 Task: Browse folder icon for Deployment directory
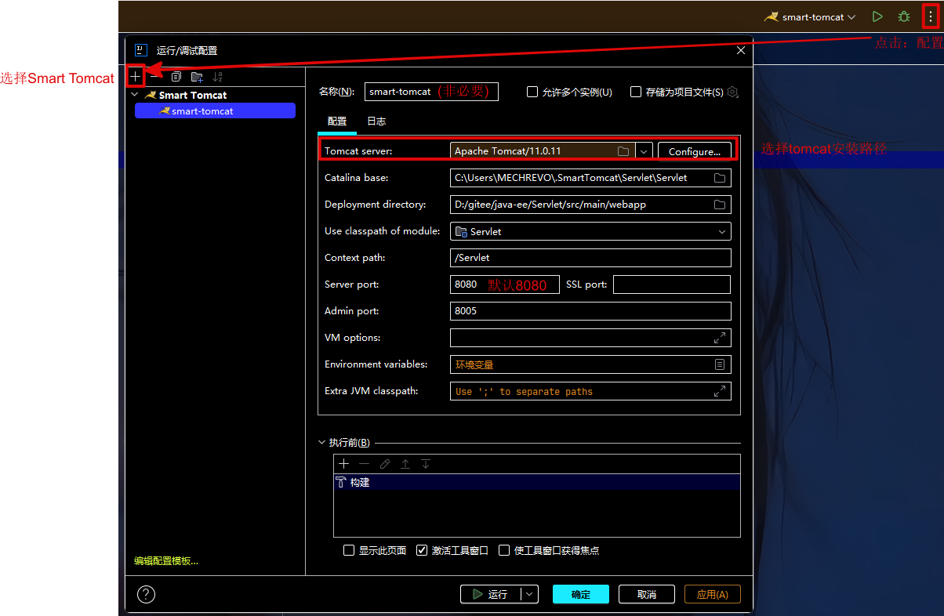[720, 205]
